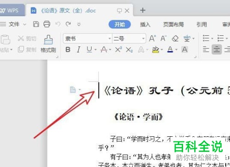Expand the 粘贴 paste options arrow

[11, 50]
